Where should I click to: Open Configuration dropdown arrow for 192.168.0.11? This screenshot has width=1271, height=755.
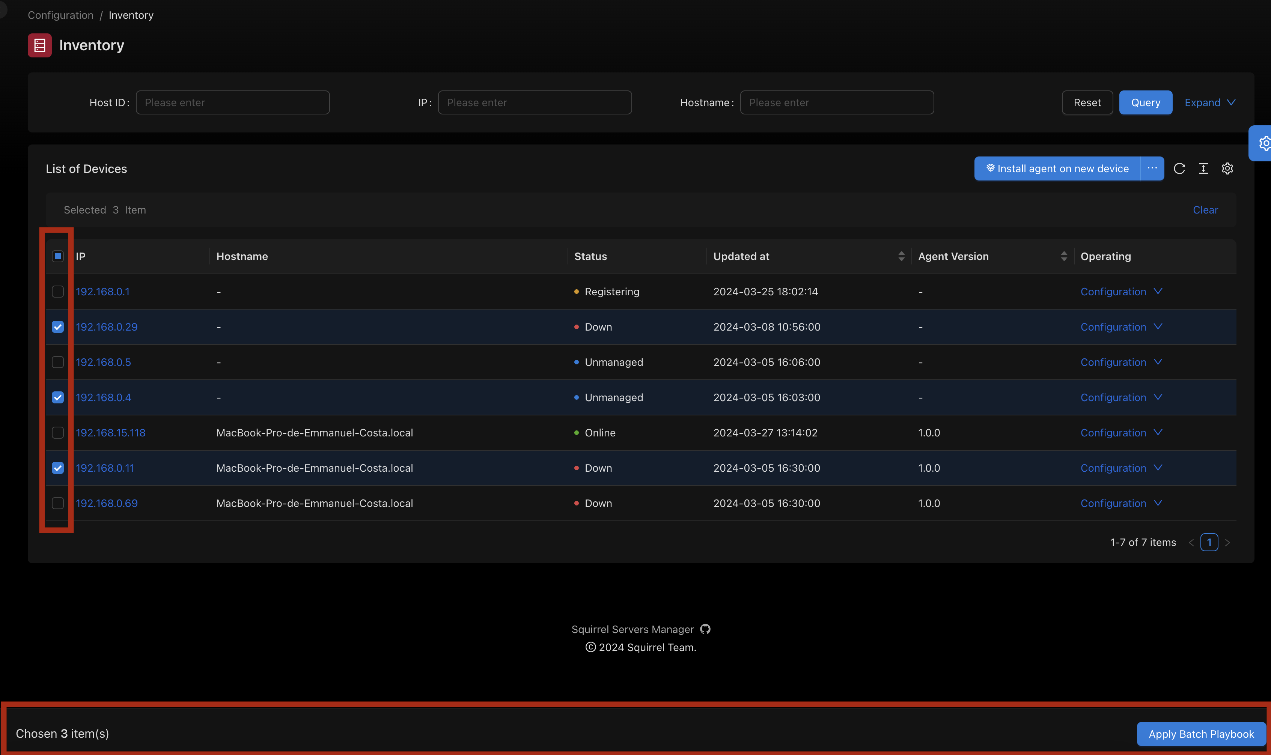pyautogui.click(x=1158, y=468)
